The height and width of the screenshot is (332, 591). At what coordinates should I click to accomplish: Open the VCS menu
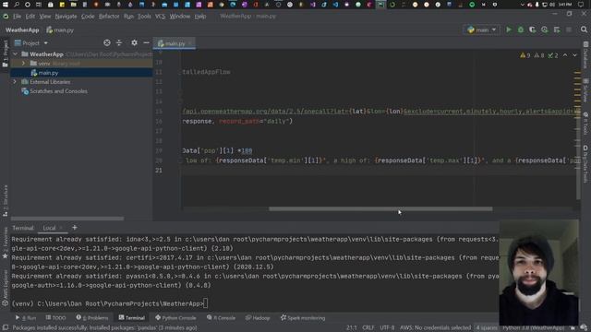pyautogui.click(x=160, y=17)
